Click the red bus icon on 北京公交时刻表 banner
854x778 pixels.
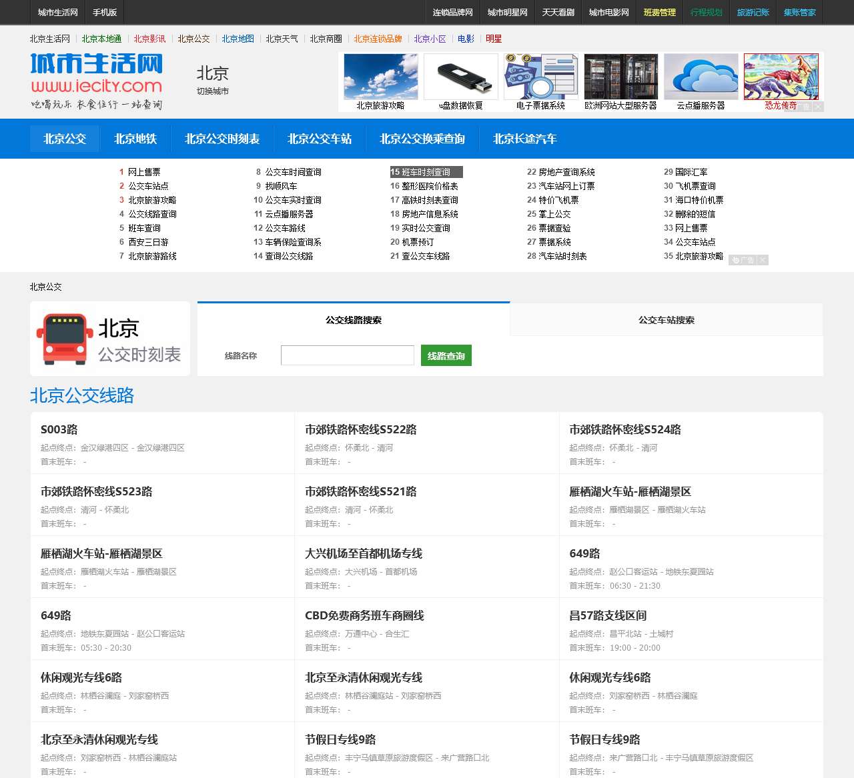[x=67, y=338]
